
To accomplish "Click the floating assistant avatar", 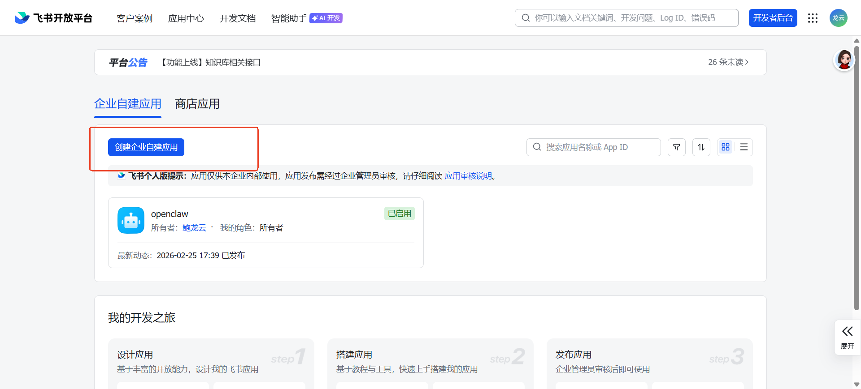I will tap(844, 60).
